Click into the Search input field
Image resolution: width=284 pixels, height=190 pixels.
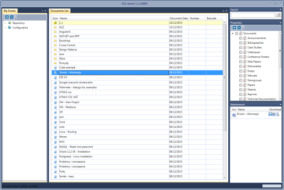tap(252, 15)
